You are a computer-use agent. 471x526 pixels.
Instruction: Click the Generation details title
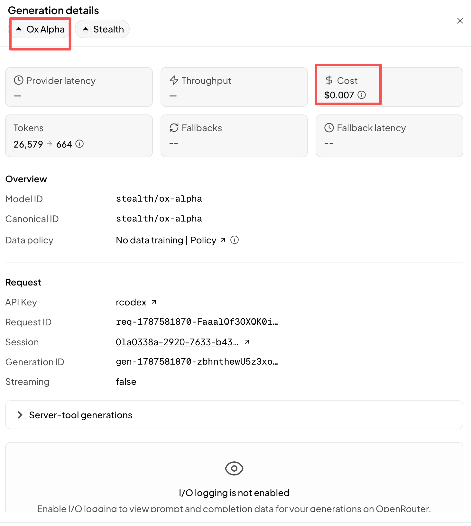(53, 10)
